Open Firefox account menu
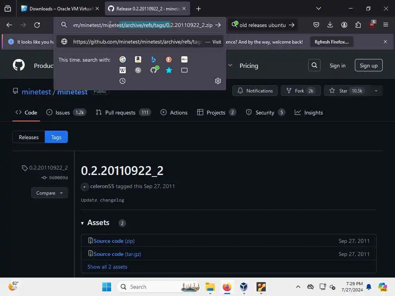Image resolution: width=395 pixels, height=296 pixels. pyautogui.click(x=344, y=25)
